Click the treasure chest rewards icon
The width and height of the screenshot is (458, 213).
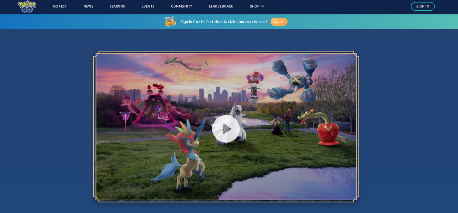[170, 21]
